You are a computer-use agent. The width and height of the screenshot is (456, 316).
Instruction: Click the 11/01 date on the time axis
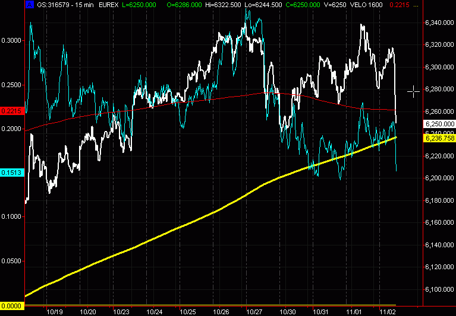point(354,312)
